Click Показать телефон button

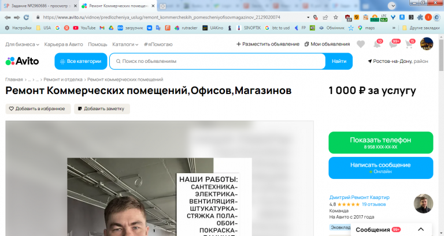[381, 143]
